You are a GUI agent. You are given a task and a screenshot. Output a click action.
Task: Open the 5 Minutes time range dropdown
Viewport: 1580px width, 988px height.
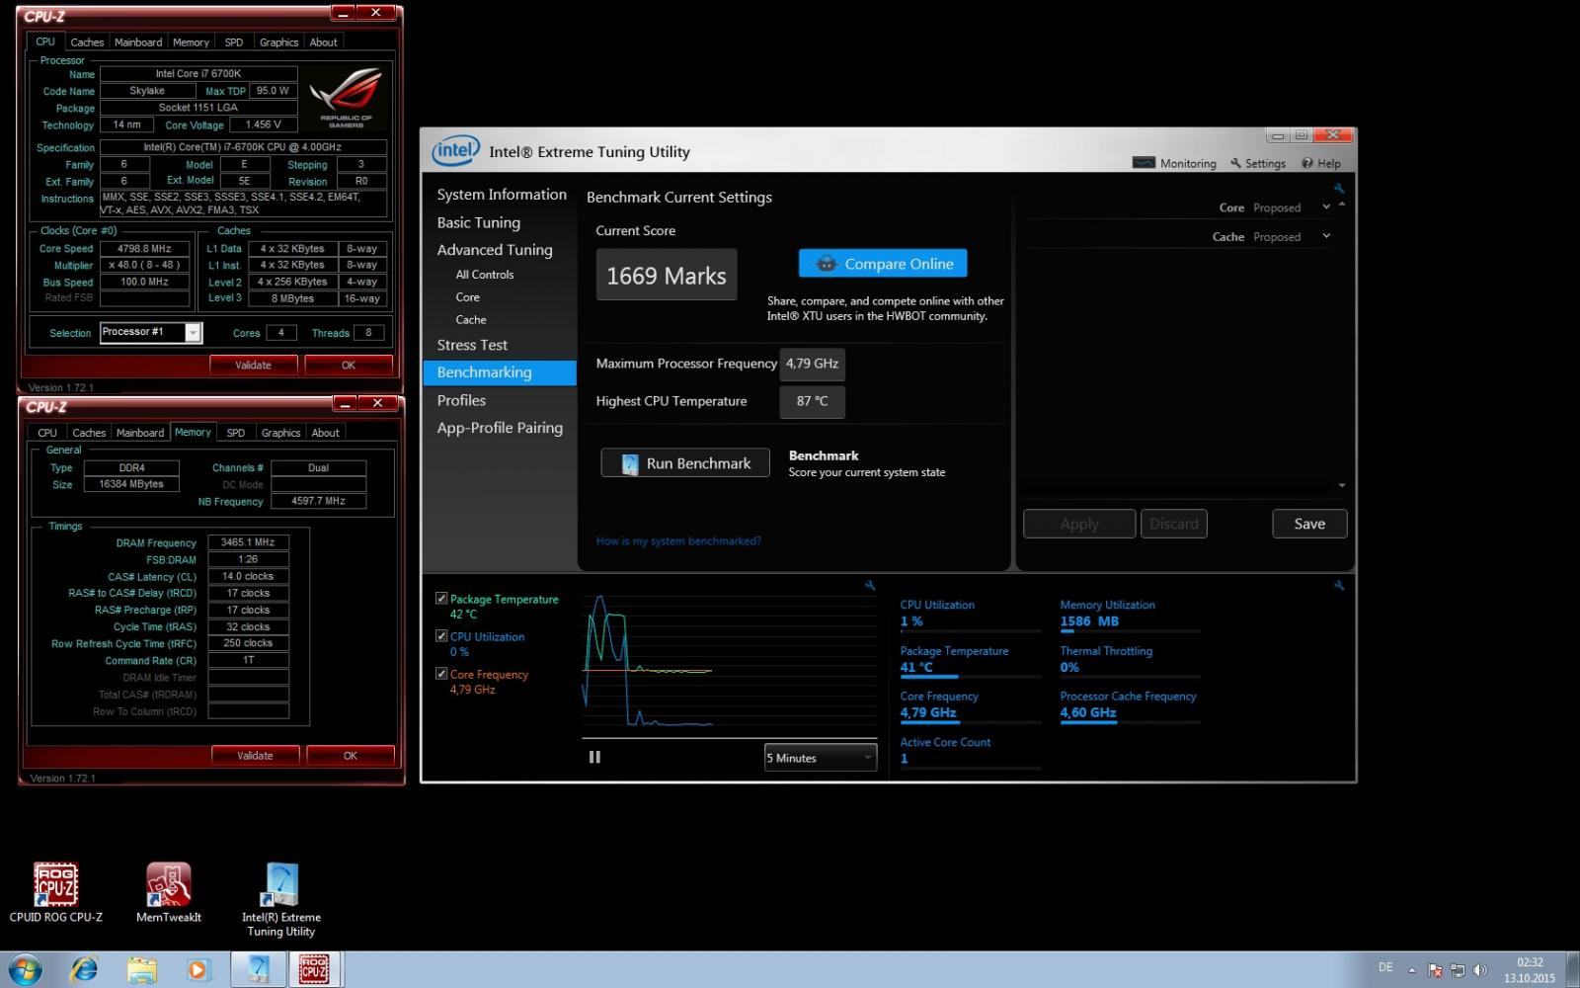click(821, 758)
